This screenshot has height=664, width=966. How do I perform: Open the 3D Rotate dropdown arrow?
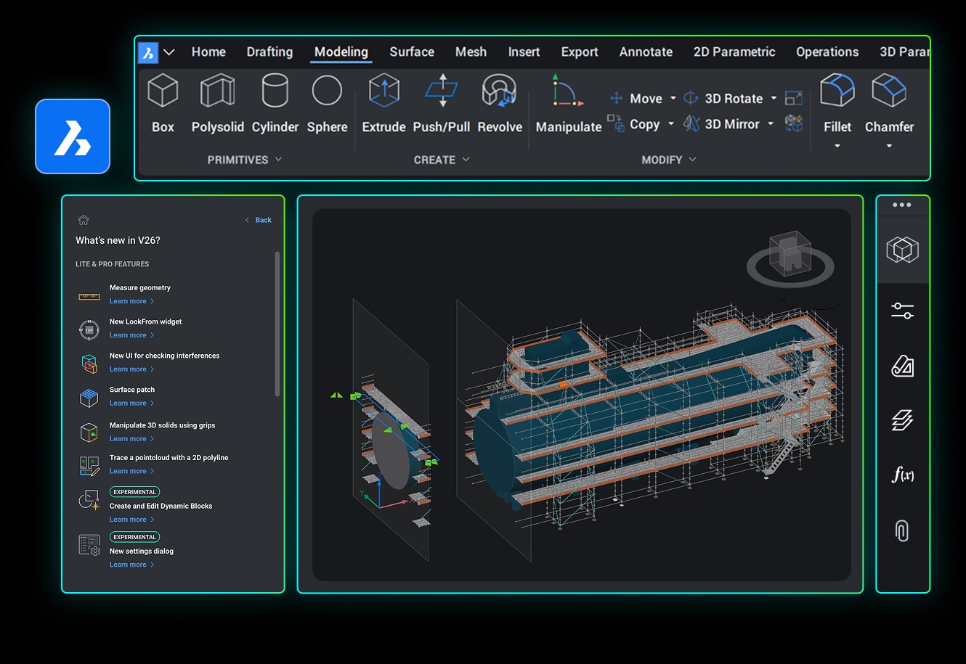tap(774, 98)
